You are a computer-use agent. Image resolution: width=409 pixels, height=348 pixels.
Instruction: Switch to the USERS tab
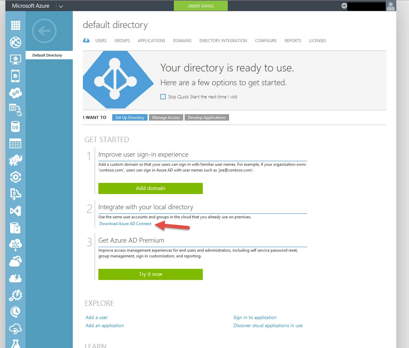pyautogui.click(x=101, y=41)
